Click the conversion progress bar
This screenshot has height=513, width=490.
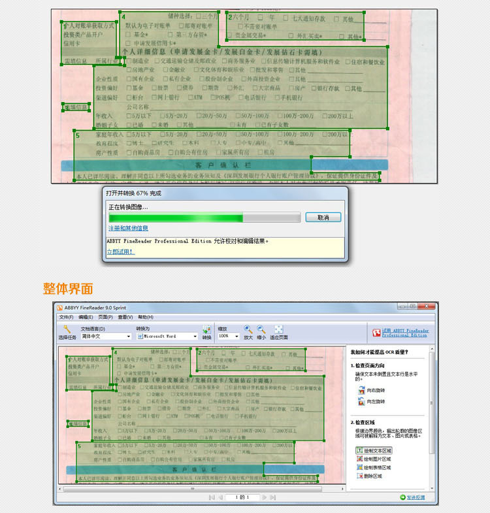(204, 217)
